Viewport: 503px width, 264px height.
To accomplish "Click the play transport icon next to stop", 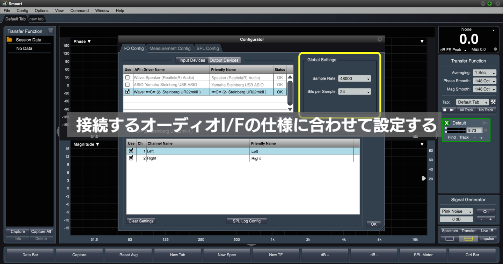I will (x=452, y=110).
